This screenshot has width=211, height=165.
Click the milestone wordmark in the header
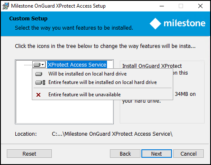[185, 23]
